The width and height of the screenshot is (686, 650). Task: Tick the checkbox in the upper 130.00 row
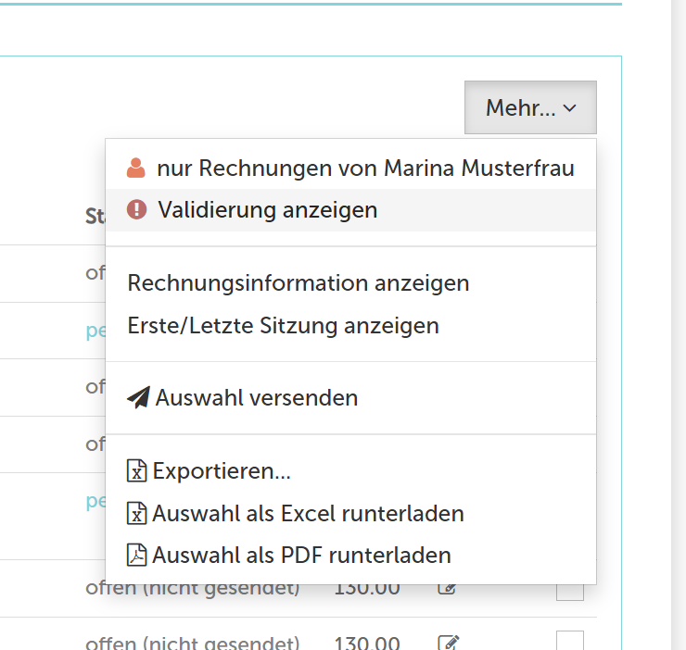coord(570,591)
